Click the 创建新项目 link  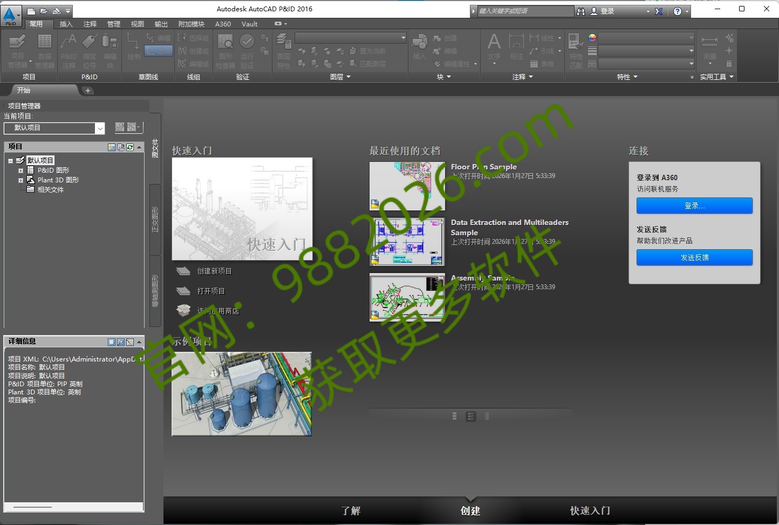(214, 271)
